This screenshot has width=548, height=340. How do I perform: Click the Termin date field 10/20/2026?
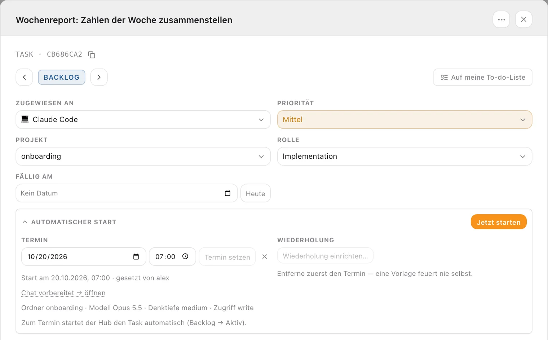tap(84, 257)
